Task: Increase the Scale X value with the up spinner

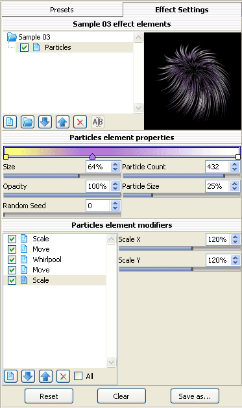Action: click(x=236, y=237)
